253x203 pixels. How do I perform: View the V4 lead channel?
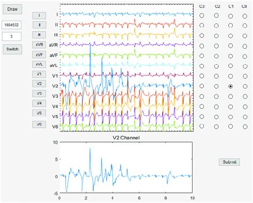click(39, 103)
